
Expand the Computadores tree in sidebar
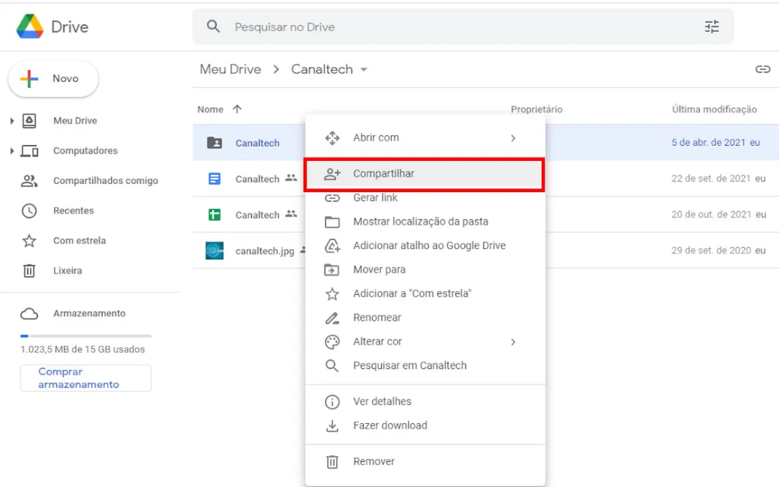point(12,150)
